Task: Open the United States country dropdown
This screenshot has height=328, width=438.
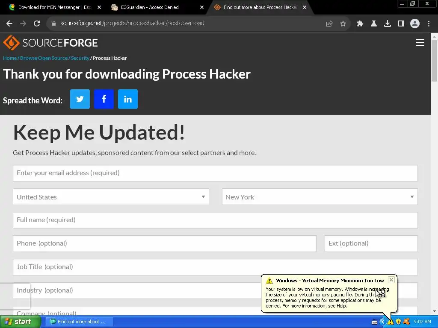Action: click(x=111, y=197)
